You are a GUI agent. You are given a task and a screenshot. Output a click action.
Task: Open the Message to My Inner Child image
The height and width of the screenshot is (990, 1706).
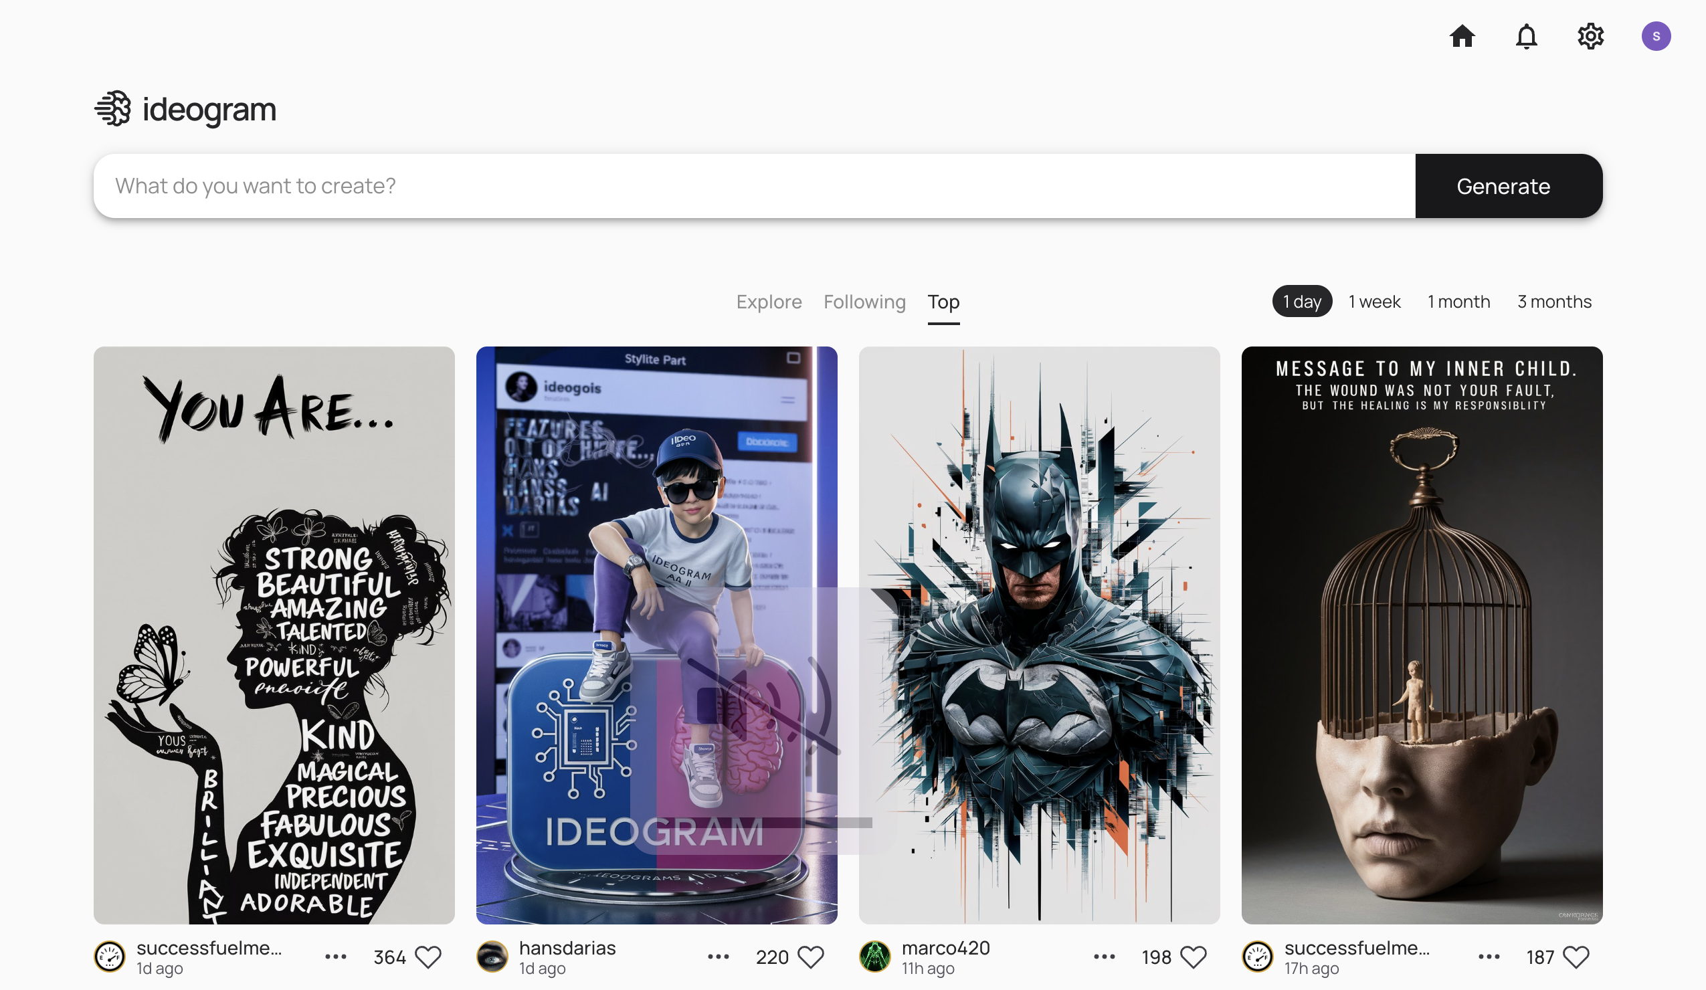(1422, 635)
